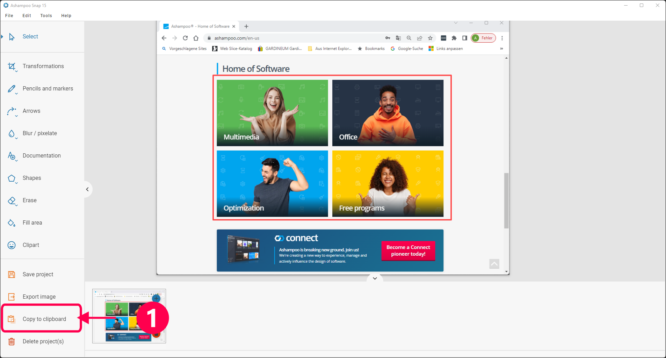Click the Delete project(s) trash icon
The width and height of the screenshot is (666, 358).
pos(12,342)
